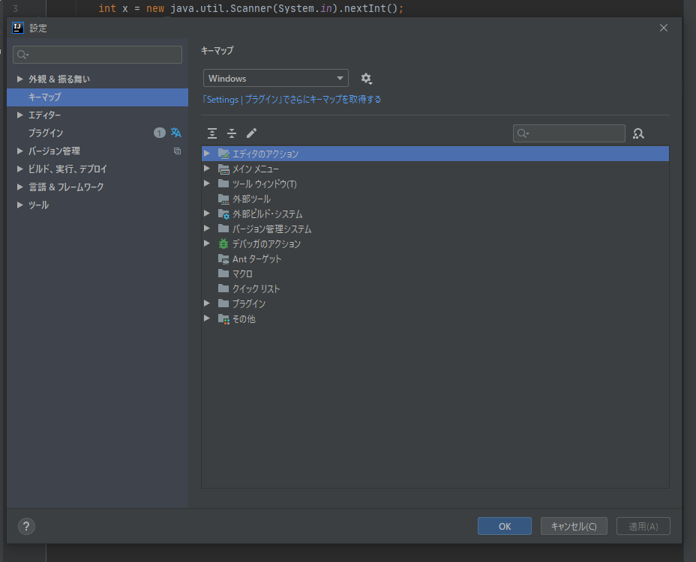This screenshot has width=696, height=562.
Task: Click the plugin update count badge
Action: [x=159, y=133]
